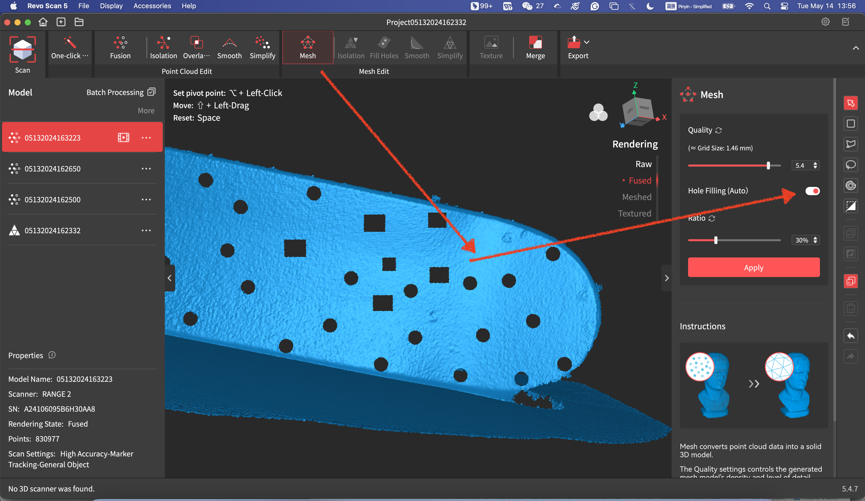Open the Scan mode icon
The width and height of the screenshot is (865, 501).
pyautogui.click(x=22, y=50)
